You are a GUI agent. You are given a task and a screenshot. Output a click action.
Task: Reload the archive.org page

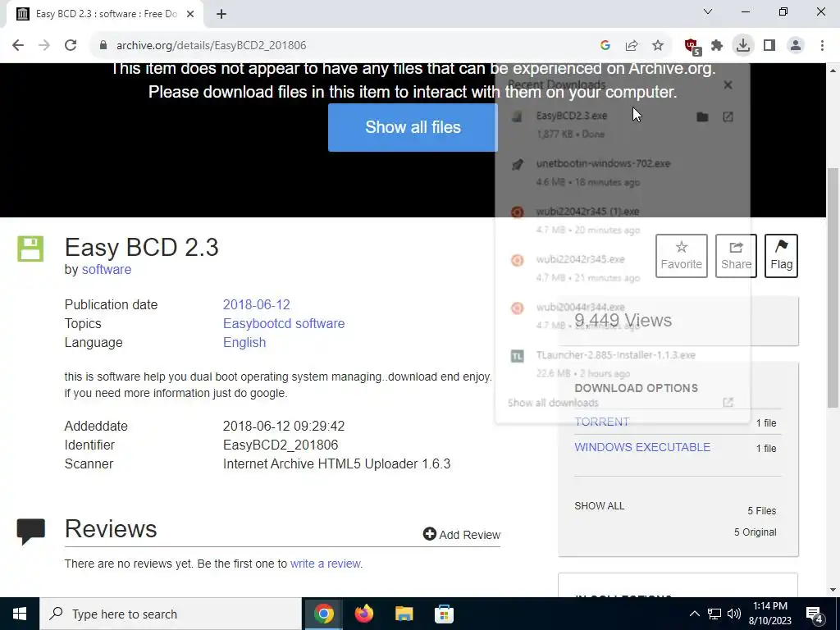pyautogui.click(x=71, y=46)
